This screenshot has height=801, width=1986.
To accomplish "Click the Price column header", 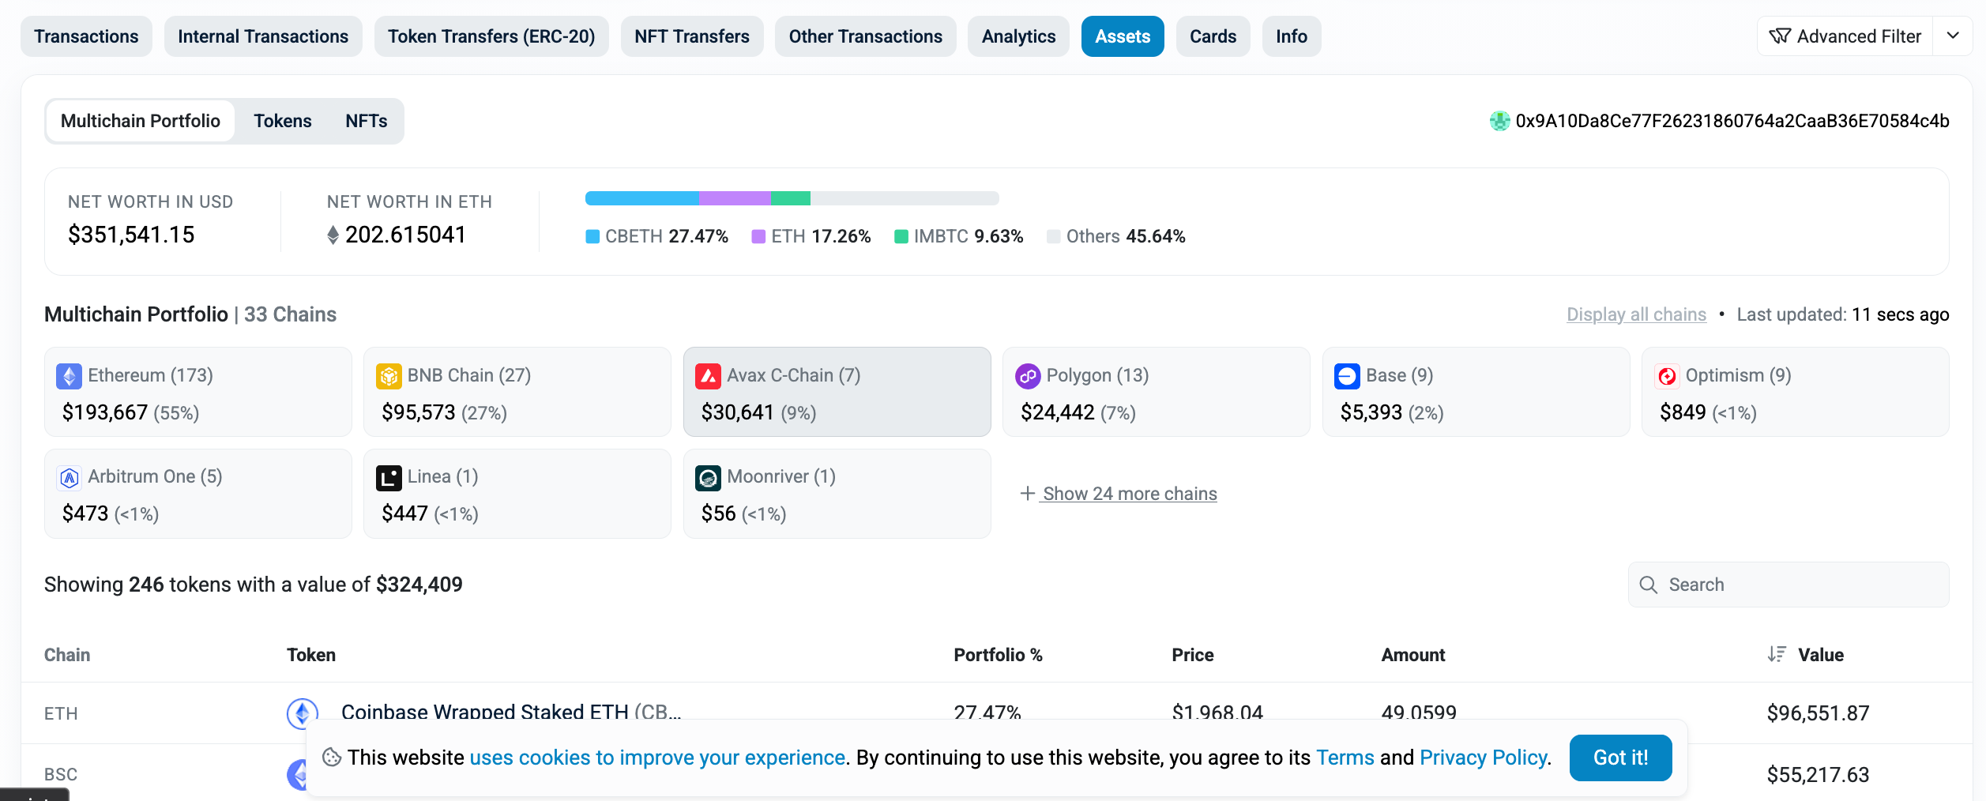I will [1193, 655].
